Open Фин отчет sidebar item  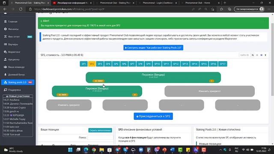point(14,37)
